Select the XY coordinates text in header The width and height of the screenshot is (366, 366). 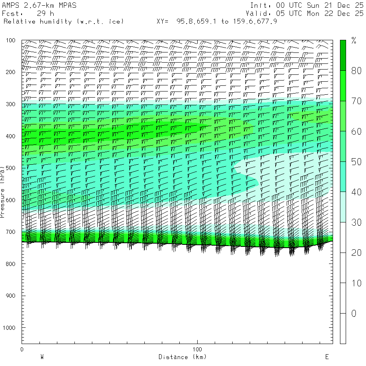click(217, 21)
